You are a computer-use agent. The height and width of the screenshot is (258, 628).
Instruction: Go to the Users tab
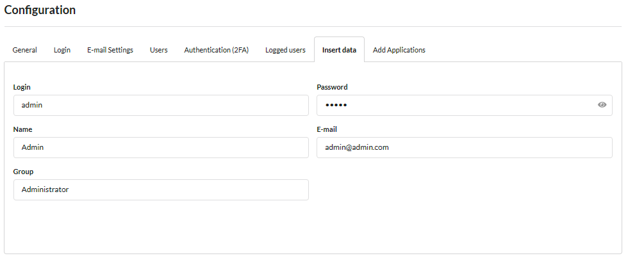(158, 50)
